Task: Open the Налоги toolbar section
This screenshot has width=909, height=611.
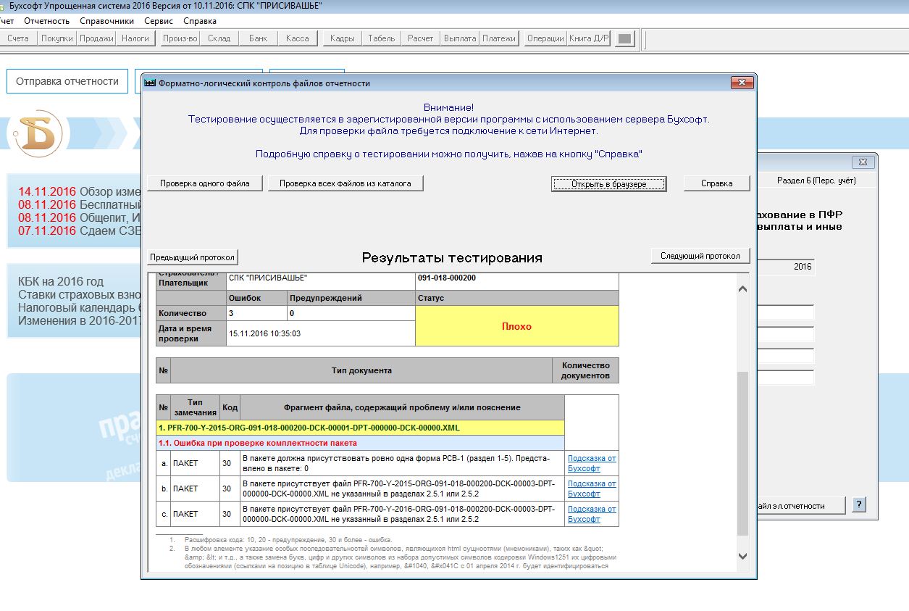Action: point(135,38)
